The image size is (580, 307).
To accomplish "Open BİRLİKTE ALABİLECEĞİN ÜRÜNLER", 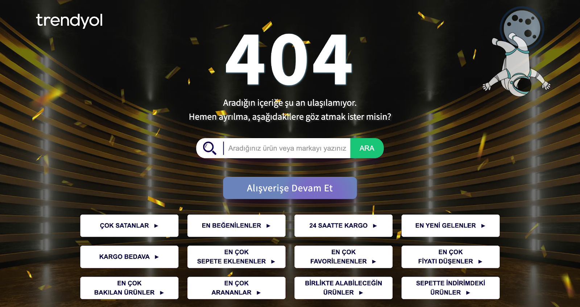I will point(343,288).
